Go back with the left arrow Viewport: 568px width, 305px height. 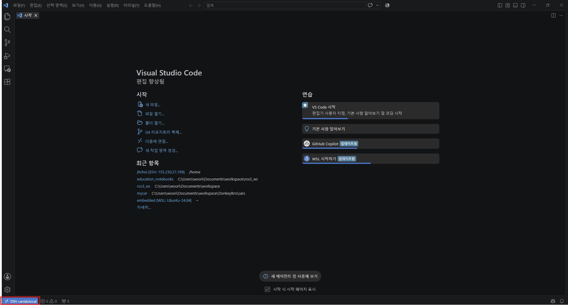[191, 5]
